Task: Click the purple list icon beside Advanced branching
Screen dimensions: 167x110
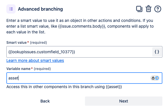Action: [11, 9]
